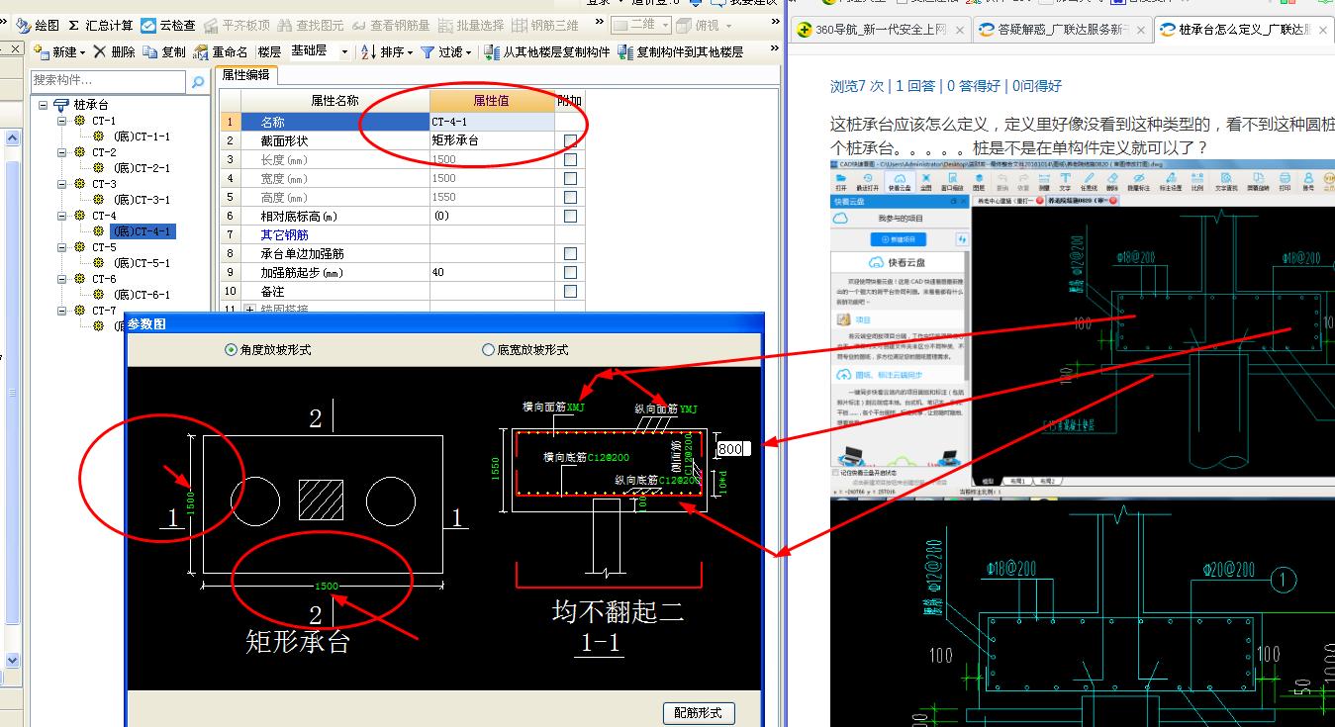Select tree item (底)CT-4-1

click(x=143, y=231)
